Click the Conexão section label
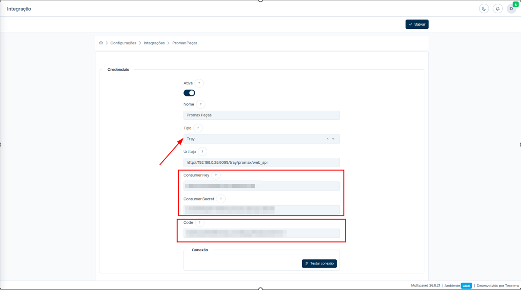Viewport: 521px width, 290px height. pos(200,250)
